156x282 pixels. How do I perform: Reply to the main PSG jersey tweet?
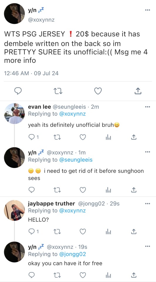pyautogui.click(x=18, y=91)
